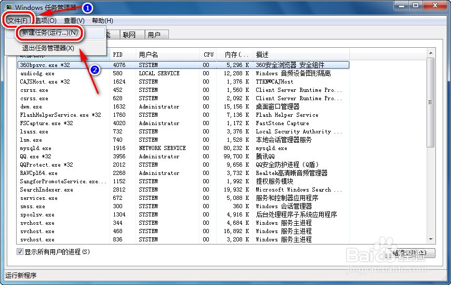Select the mysqld.exe process row
The height and width of the screenshot is (285, 451).
click(183, 148)
